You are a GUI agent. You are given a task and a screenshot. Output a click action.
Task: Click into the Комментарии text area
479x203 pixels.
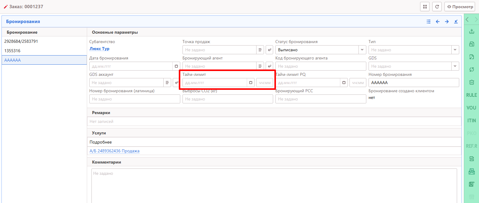[274, 185]
